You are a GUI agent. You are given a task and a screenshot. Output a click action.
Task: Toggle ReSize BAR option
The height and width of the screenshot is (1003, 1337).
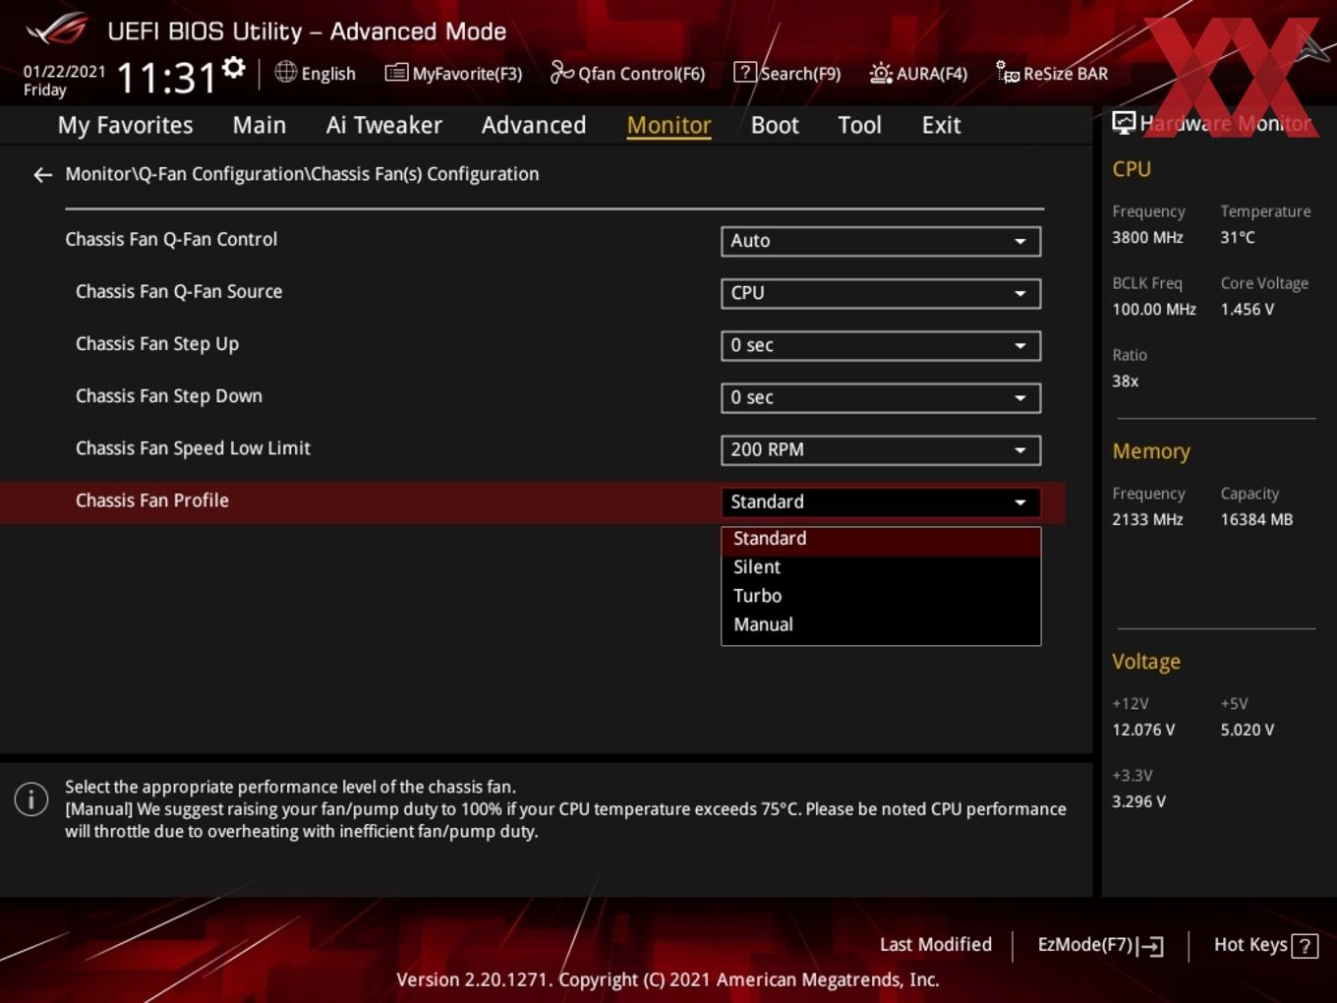tap(1052, 73)
